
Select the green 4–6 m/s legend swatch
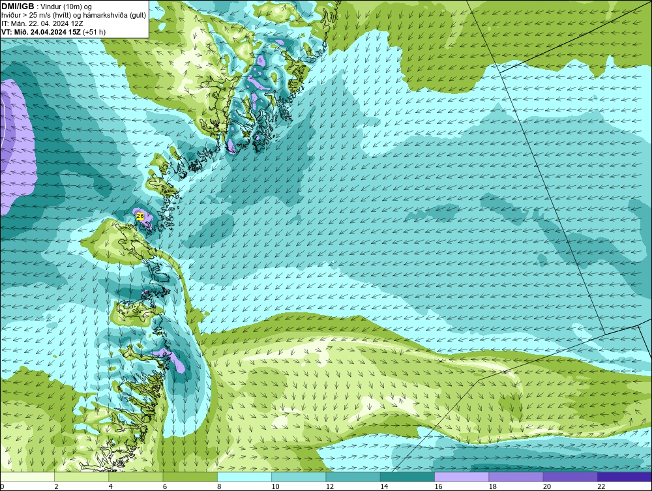coord(136,477)
